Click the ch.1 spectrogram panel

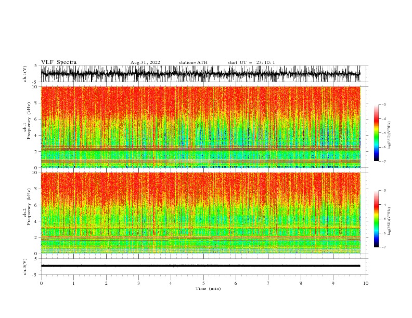[x=200, y=127]
